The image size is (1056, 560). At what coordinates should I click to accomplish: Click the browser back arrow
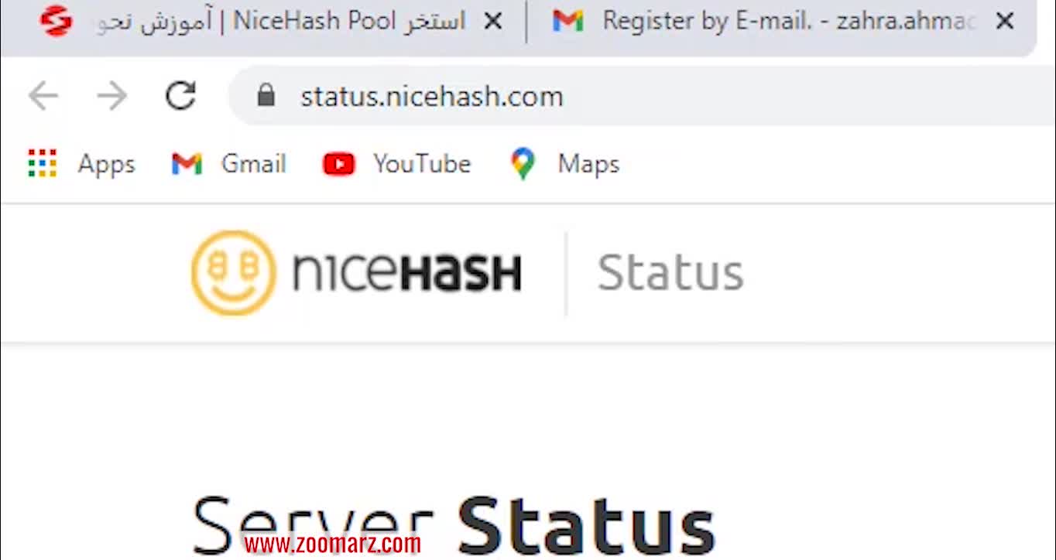(43, 96)
